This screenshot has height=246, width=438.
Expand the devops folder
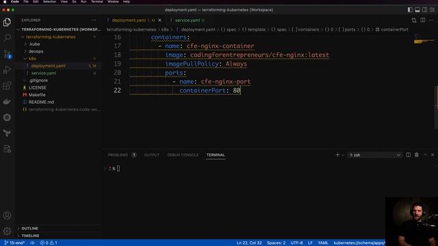pyautogui.click(x=36, y=51)
